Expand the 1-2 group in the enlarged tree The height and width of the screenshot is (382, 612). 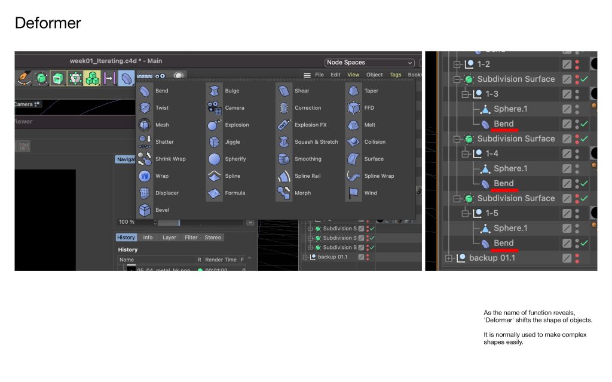click(x=458, y=64)
